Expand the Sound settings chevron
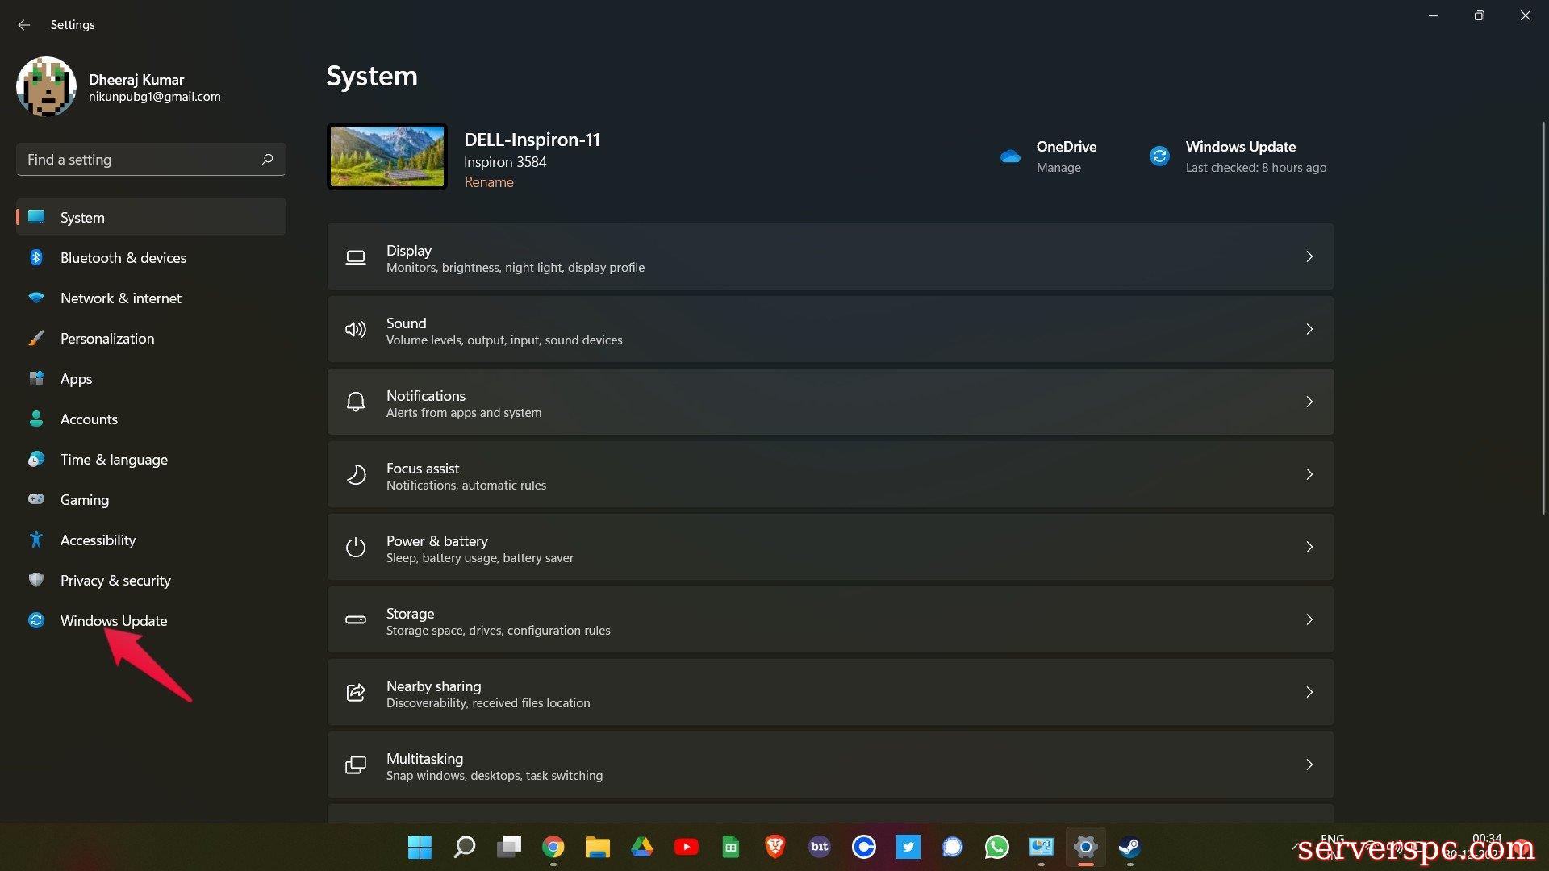The width and height of the screenshot is (1549, 871). point(1309,329)
